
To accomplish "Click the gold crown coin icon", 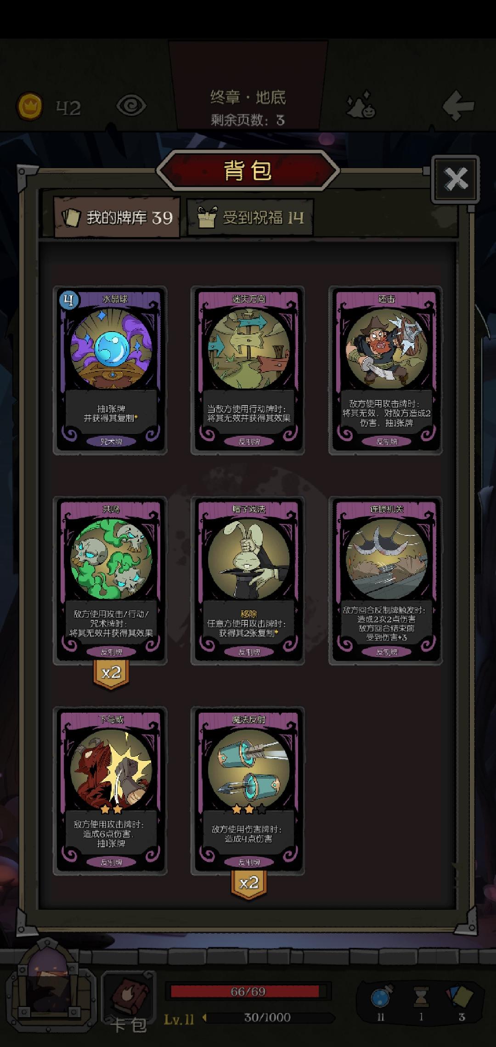I will tap(30, 107).
